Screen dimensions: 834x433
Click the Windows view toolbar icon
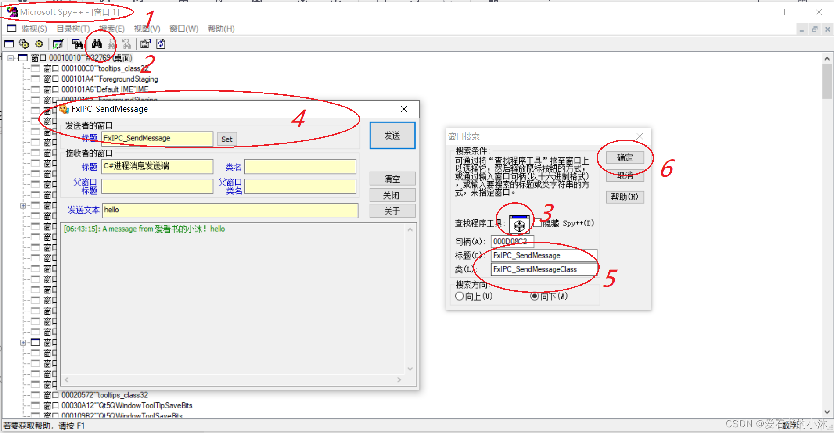9,44
